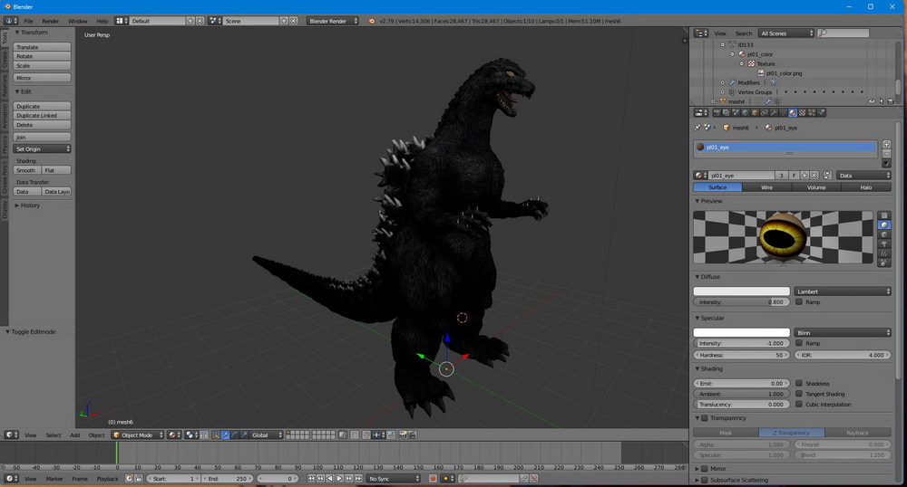907x487 pixels.
Task: Enable the Subsurface Scattering checkbox
Action: [705, 480]
